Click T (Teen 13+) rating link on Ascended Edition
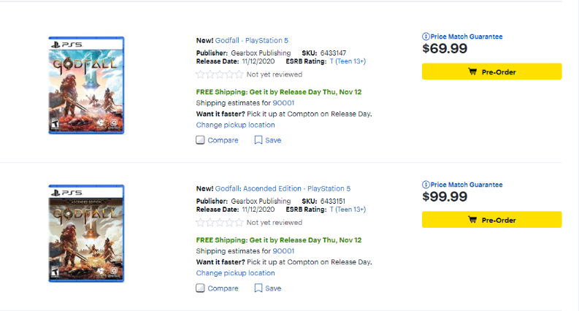579x311 pixels. (348, 210)
